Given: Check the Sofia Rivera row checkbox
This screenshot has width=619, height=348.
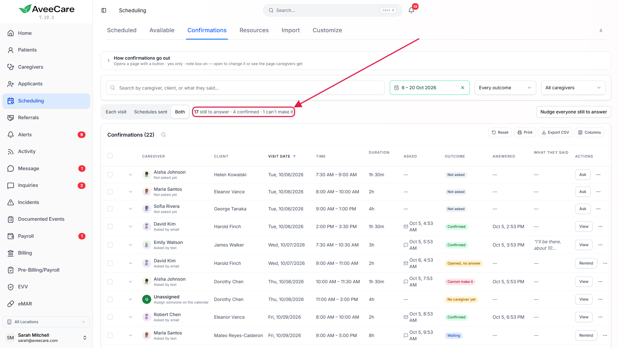Looking at the screenshot, I should coord(110,209).
